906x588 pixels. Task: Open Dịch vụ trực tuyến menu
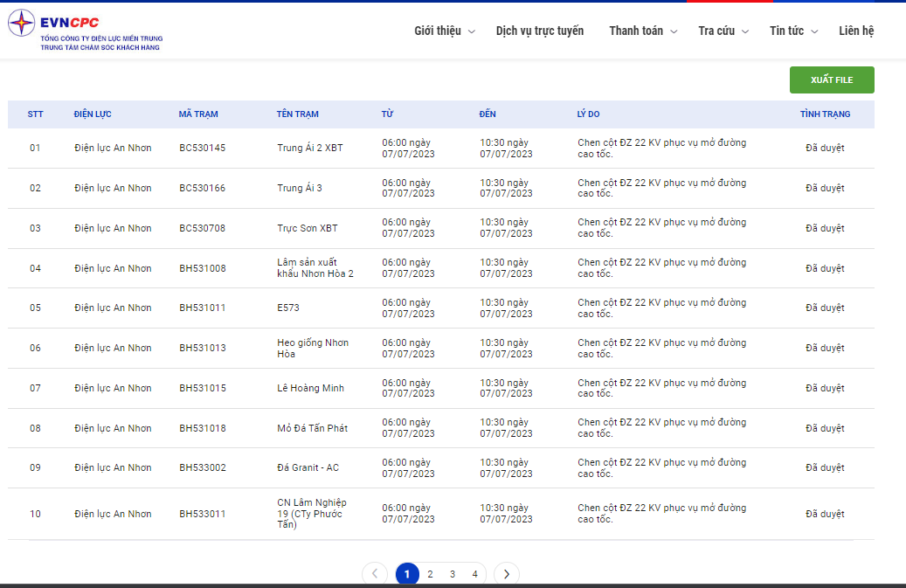(540, 31)
